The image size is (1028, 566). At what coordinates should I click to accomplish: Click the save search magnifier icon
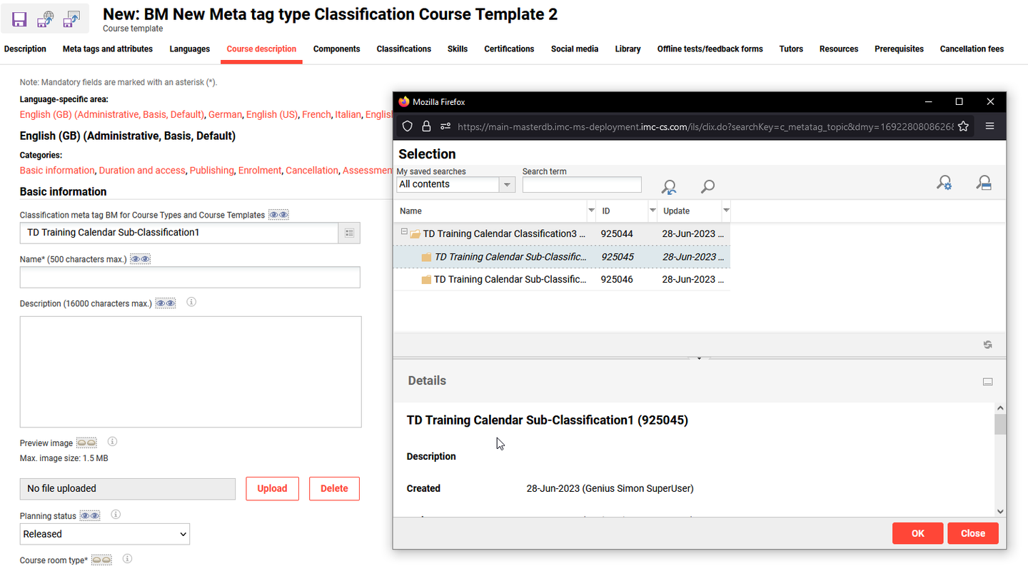(984, 183)
